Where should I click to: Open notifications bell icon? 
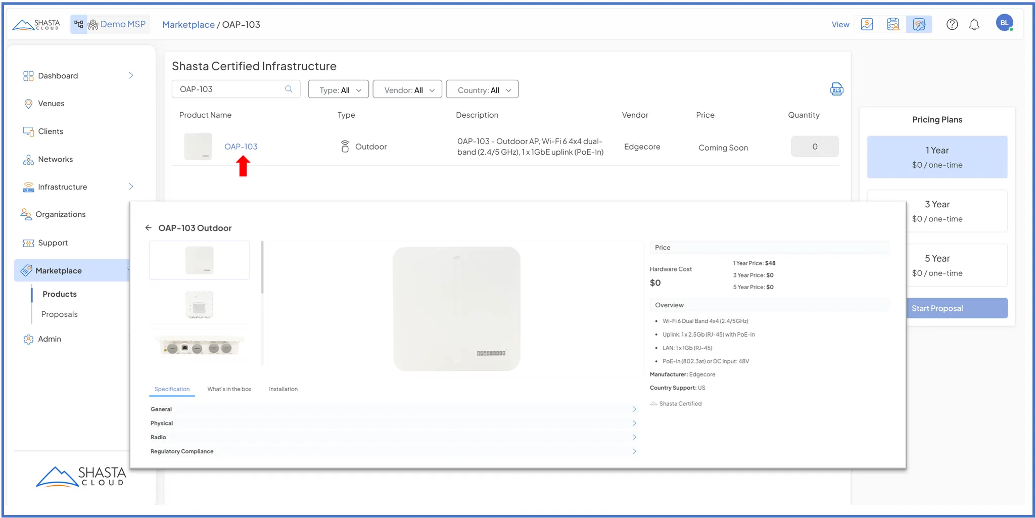tap(974, 24)
